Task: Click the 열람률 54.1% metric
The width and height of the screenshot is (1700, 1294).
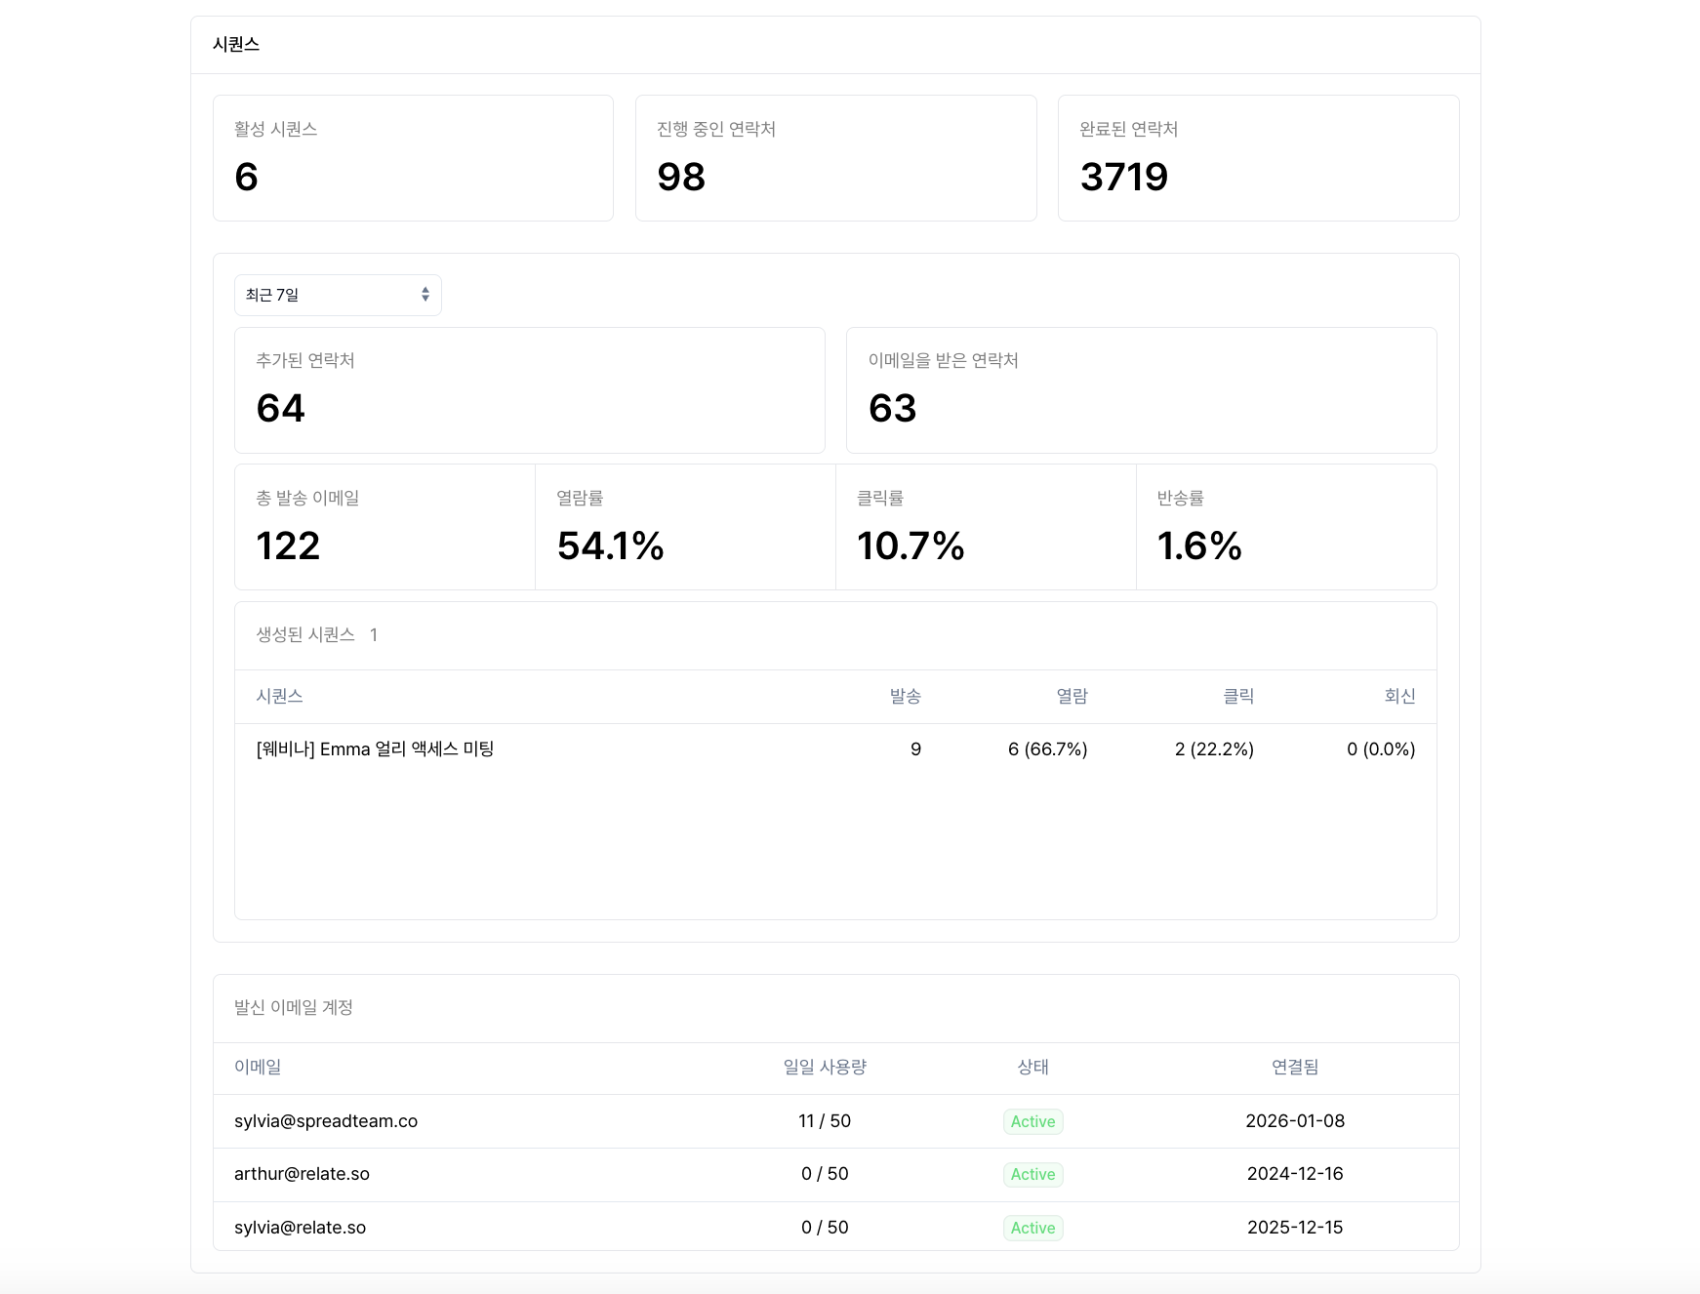Action: 609,545
